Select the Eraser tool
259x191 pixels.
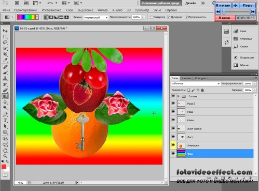pyautogui.click(x=5, y=90)
